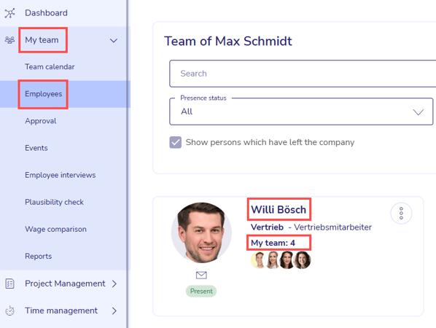This screenshot has width=436, height=328.
Task: Click the Present status badge
Action: click(x=201, y=291)
